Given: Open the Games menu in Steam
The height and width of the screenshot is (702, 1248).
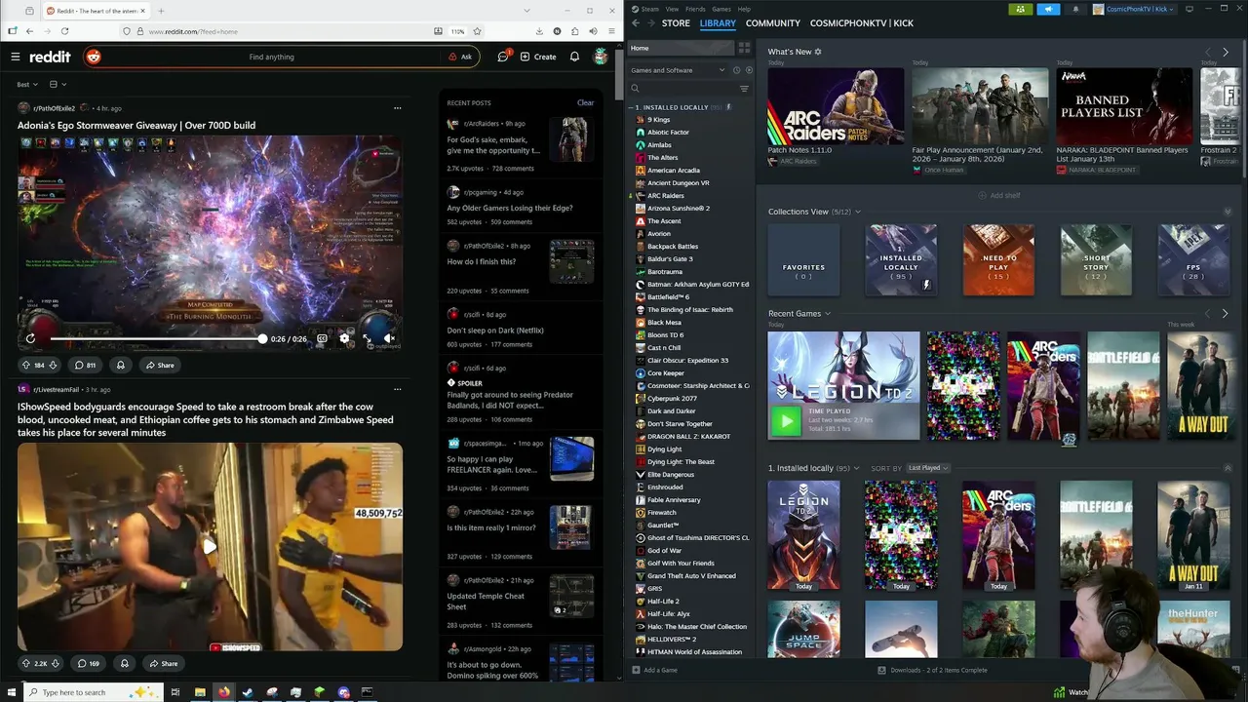Looking at the screenshot, I should [721, 9].
